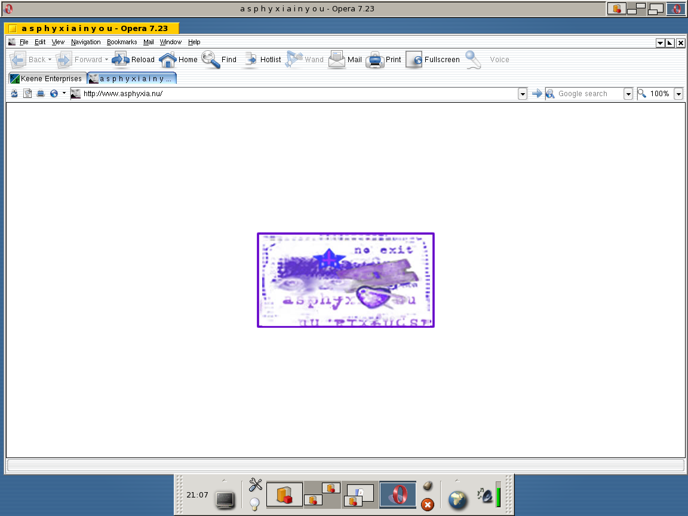Viewport: 688px width, 516px height.
Task: Switch to the first virtual desktop
Action: pos(284,494)
